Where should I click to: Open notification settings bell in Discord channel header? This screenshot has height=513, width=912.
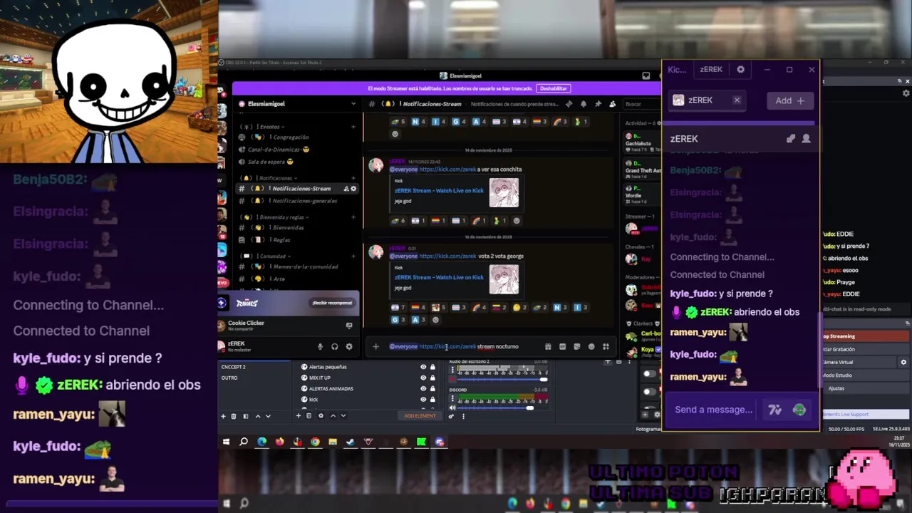pos(584,104)
